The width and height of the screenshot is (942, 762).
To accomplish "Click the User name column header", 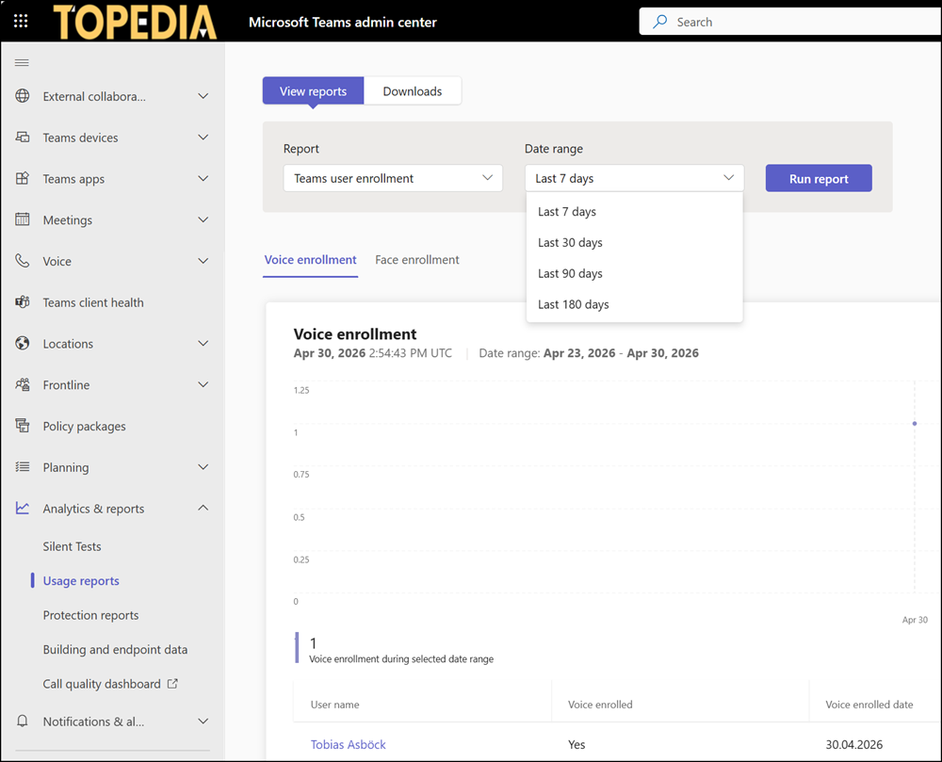I will [x=334, y=705].
